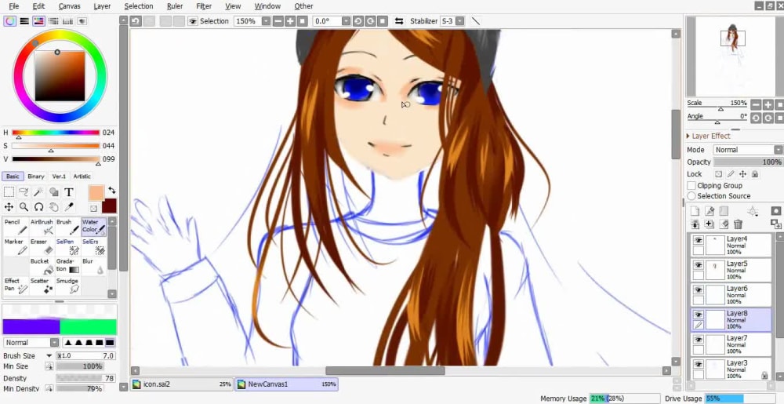Click zoom out minus button in toolbar
The height and width of the screenshot is (404, 784).
pyautogui.click(x=278, y=21)
